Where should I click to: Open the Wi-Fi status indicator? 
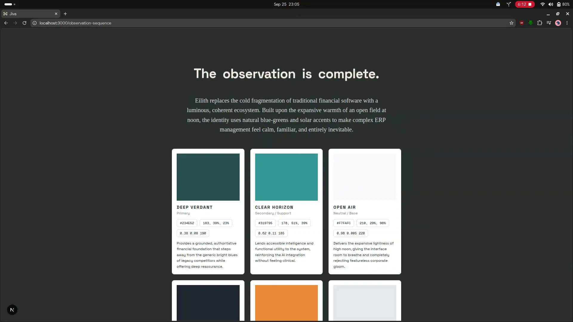tap(543, 4)
